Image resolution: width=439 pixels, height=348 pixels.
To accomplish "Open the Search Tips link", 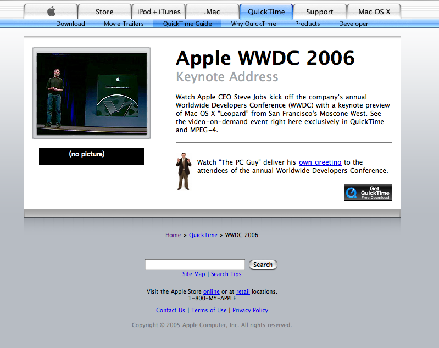I will click(226, 274).
